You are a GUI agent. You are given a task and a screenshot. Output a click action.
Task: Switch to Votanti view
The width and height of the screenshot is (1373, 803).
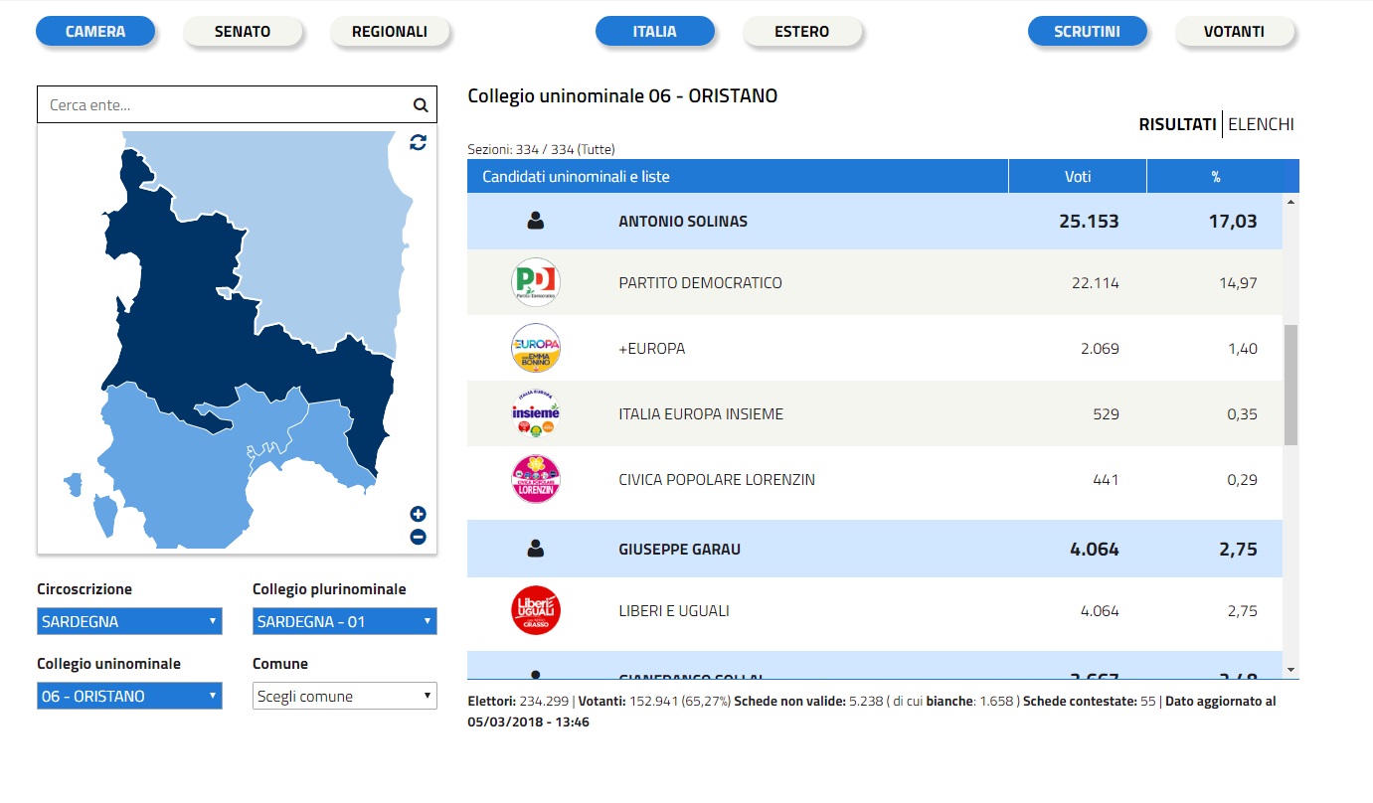coord(1234,32)
